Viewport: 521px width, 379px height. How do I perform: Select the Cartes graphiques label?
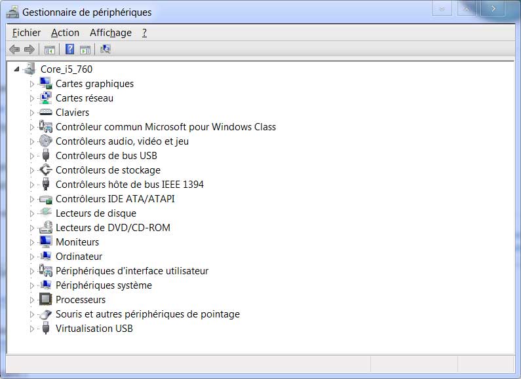[x=94, y=84]
